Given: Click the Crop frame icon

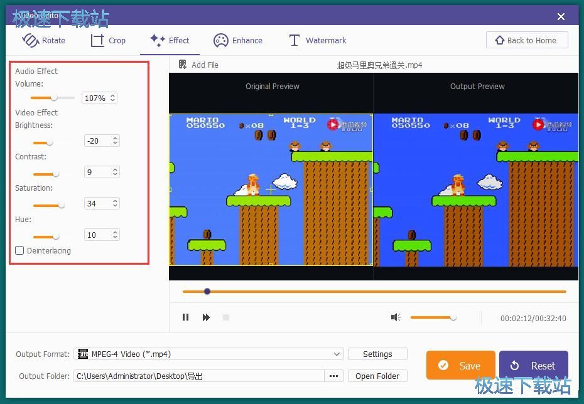Looking at the screenshot, I should (97, 40).
